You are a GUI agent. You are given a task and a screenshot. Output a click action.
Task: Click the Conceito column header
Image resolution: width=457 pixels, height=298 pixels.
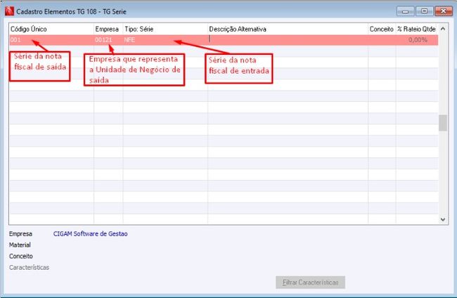click(382, 29)
